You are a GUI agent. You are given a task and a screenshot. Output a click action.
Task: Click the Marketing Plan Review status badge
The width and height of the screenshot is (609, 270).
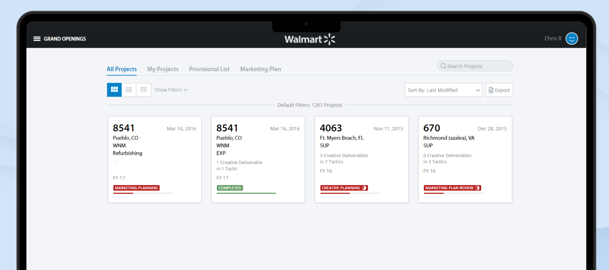[x=449, y=188]
